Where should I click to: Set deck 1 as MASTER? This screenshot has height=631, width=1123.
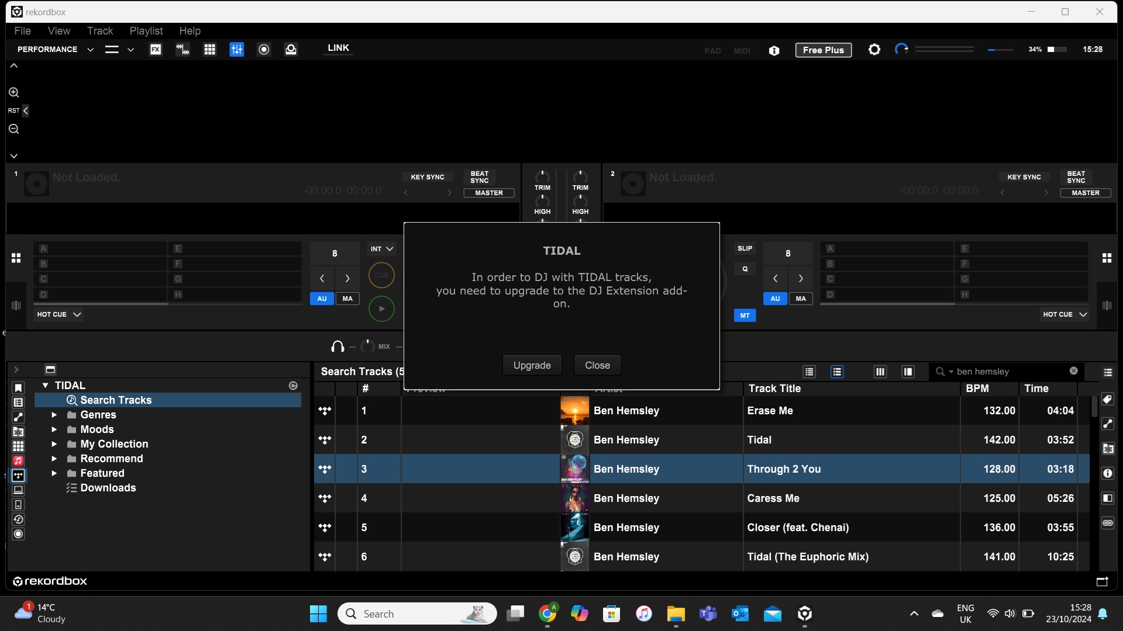(x=489, y=193)
